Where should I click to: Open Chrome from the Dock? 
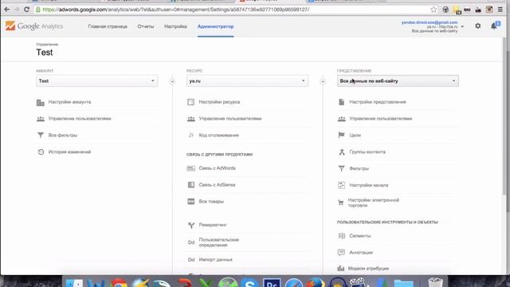coord(119,282)
